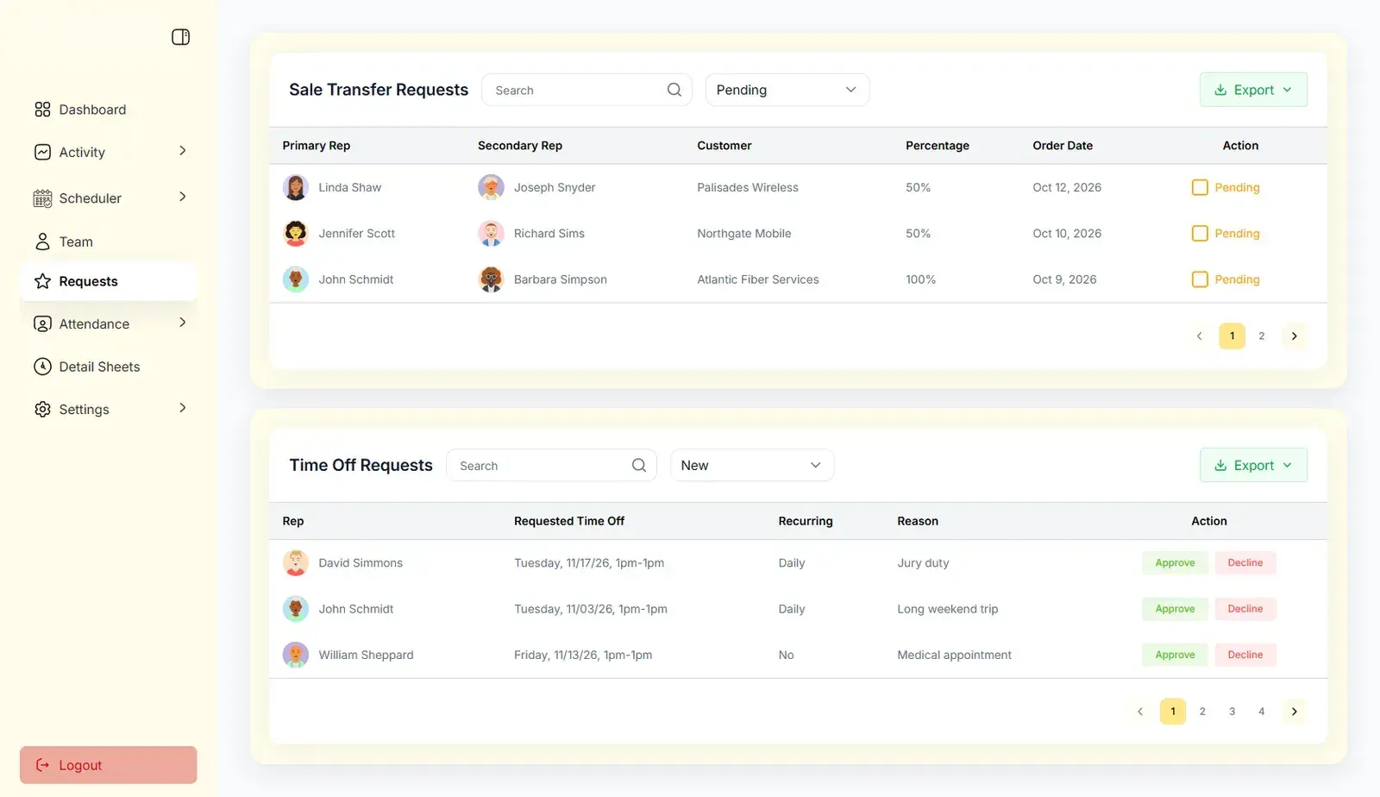This screenshot has width=1380, height=797.
Task: Check the Pending box for Atlantic Fiber Services
Action: coord(1200,279)
